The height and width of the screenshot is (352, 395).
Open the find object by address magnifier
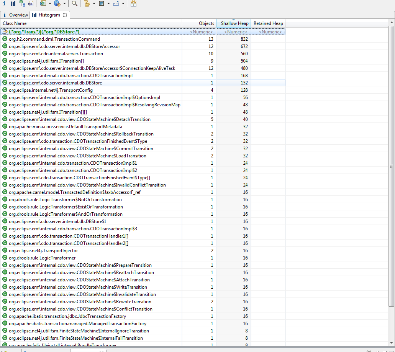click(x=75, y=3)
